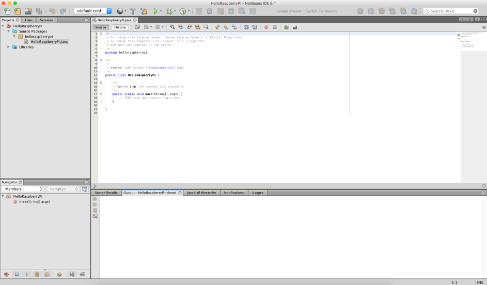
Task: Click Previous Bookmark icon
Action: (217, 27)
